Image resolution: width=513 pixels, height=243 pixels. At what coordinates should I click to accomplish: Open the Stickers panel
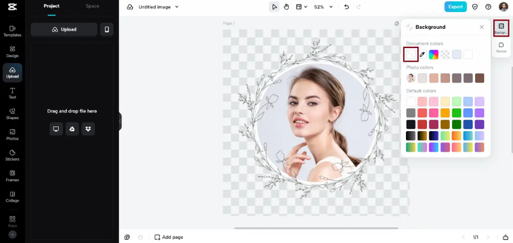coord(13,155)
